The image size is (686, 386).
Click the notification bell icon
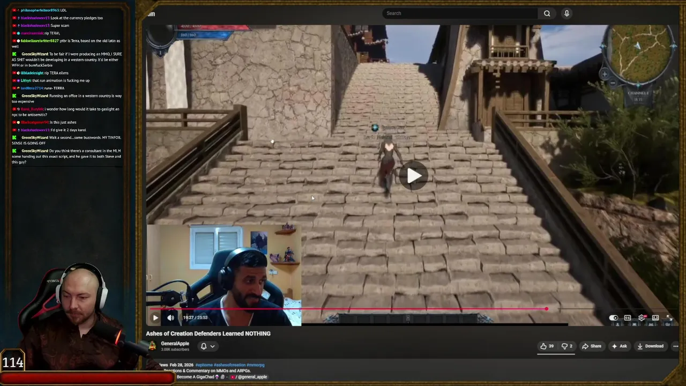204,346
